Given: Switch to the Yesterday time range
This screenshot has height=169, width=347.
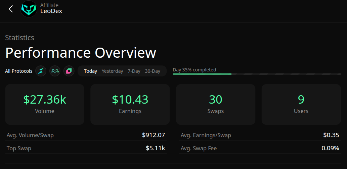Looking at the screenshot, I should (112, 71).
